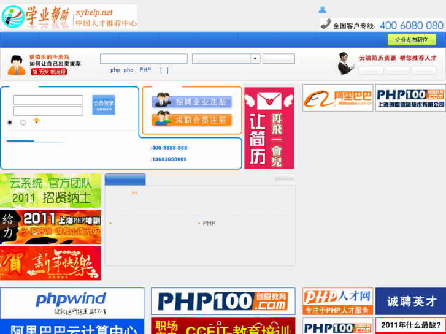
Task: Click the cartoon man avatar beside 识伯乐的千里马
Action: pyautogui.click(x=16, y=65)
